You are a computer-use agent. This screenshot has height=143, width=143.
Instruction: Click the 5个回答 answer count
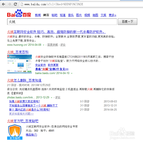85,102
